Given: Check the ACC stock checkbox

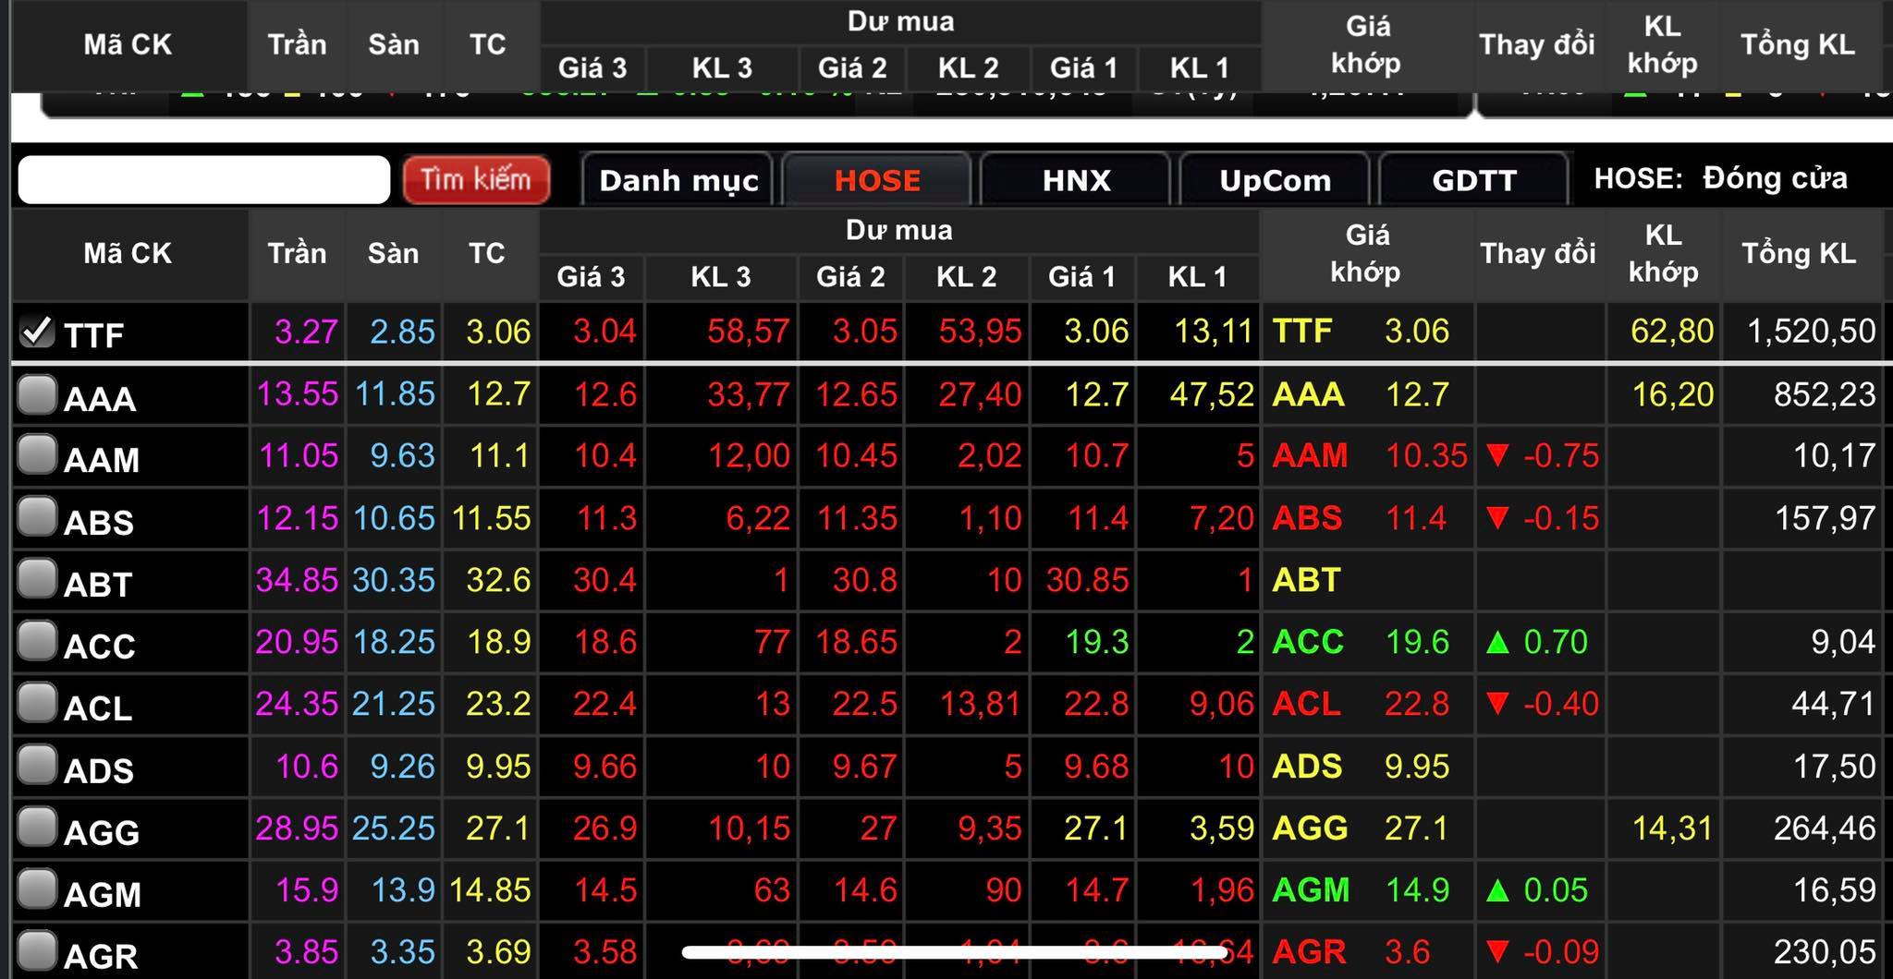Looking at the screenshot, I should (x=37, y=641).
